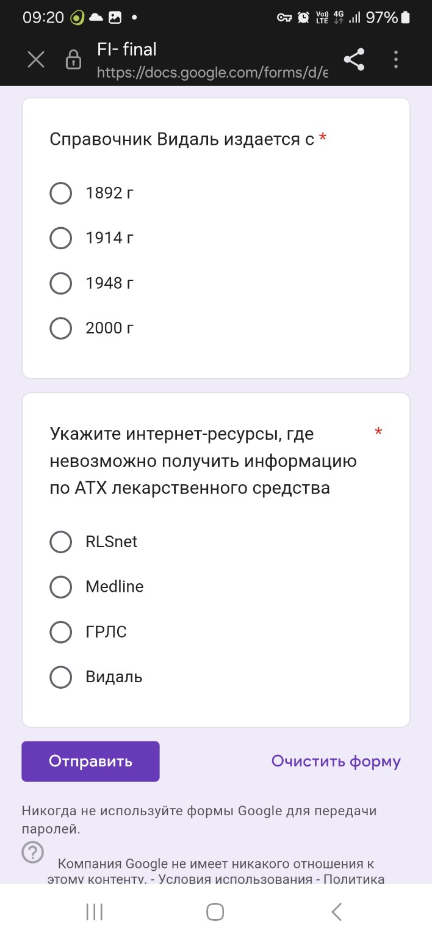Select the 1892 г answer option
Screen dimensions: 432x938
(x=60, y=193)
